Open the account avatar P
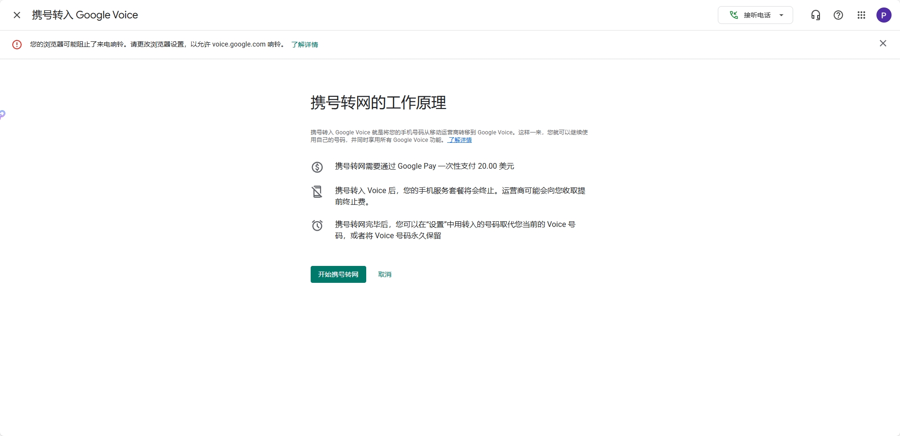This screenshot has width=900, height=436. 884,15
